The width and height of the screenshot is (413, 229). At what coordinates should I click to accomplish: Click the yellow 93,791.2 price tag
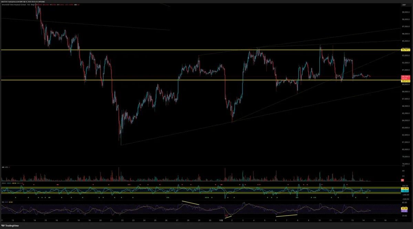(x=406, y=50)
